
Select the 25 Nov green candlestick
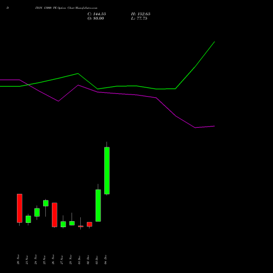[46, 203]
